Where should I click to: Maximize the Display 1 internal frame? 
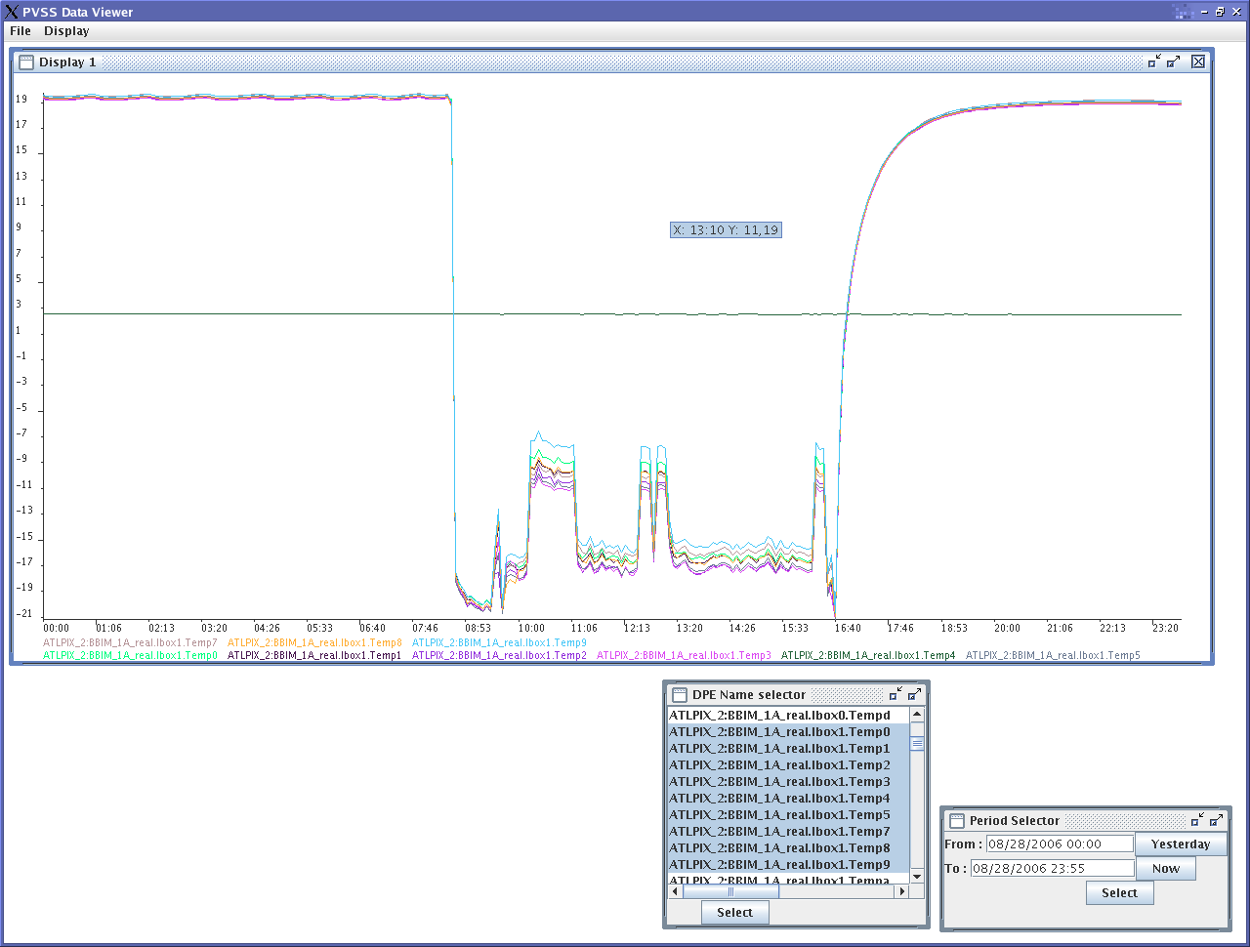coord(1173,62)
